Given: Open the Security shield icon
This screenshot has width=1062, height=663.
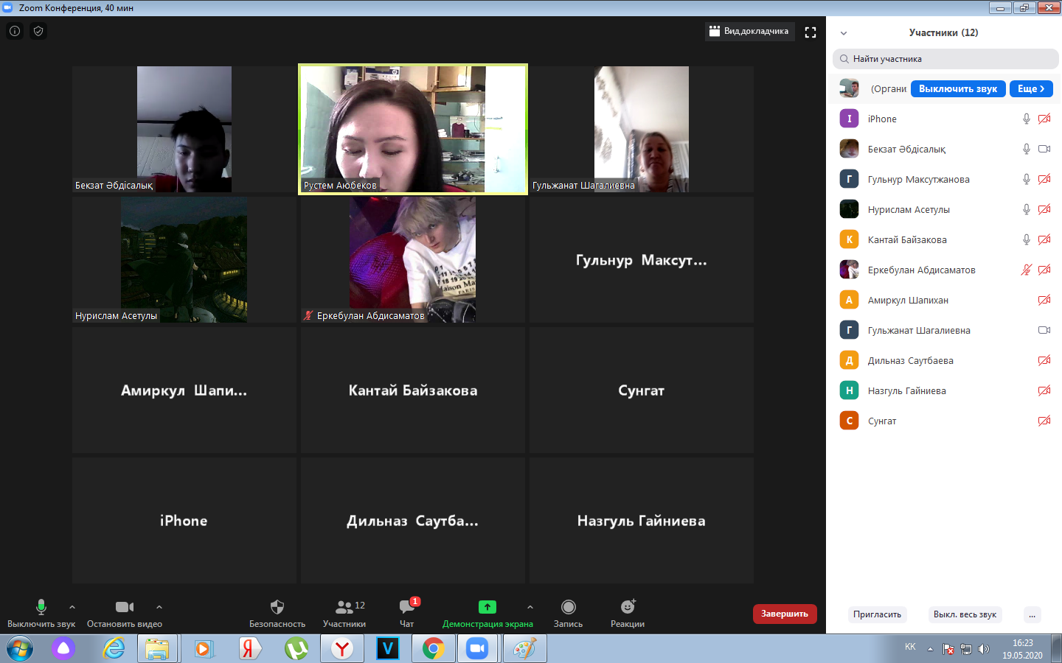Looking at the screenshot, I should coord(277,608).
